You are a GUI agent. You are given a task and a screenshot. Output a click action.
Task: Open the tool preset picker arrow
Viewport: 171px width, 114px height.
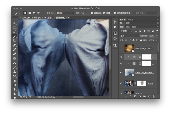20,13
